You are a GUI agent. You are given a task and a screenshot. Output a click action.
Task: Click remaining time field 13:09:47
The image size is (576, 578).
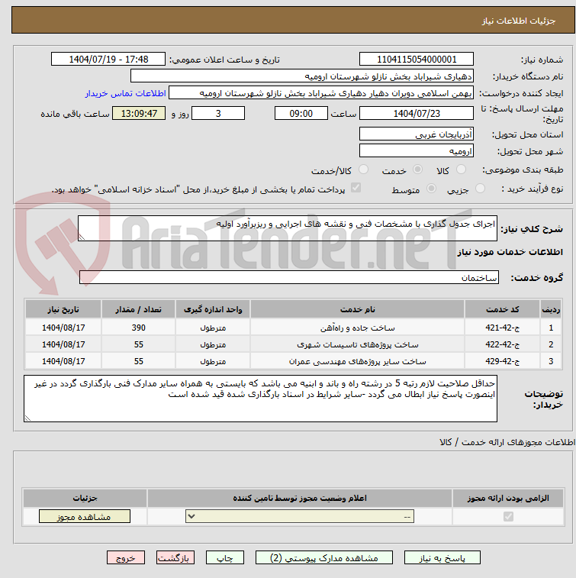(x=139, y=113)
